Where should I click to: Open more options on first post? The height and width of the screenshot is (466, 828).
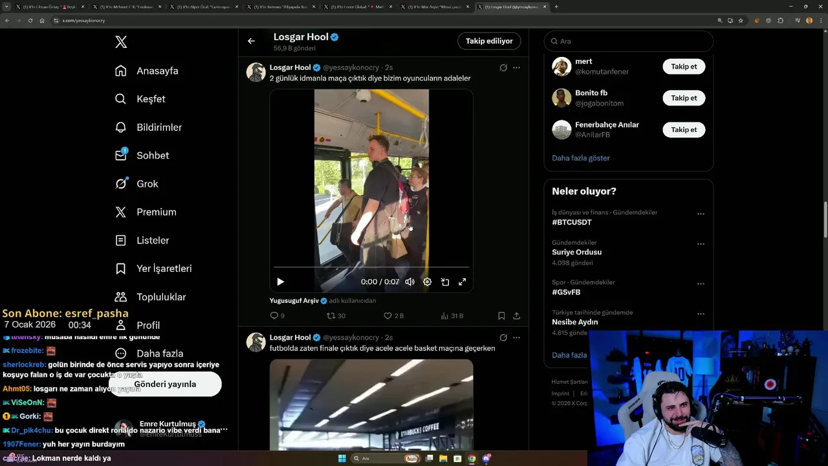pos(516,67)
